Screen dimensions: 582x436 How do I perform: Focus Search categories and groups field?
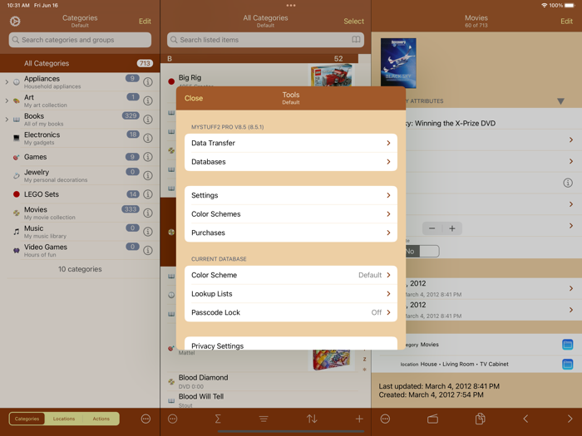(x=80, y=40)
